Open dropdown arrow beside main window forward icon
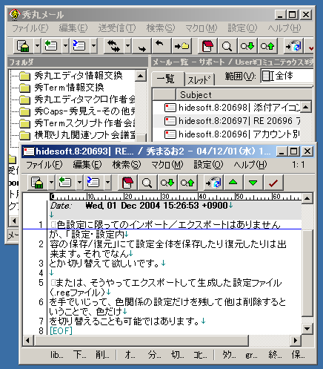 pos(93,46)
